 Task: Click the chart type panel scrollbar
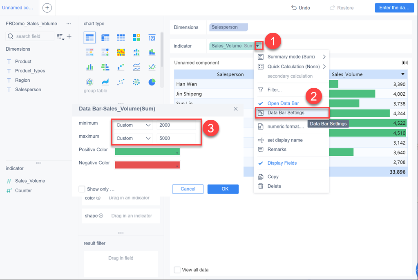click(161, 49)
